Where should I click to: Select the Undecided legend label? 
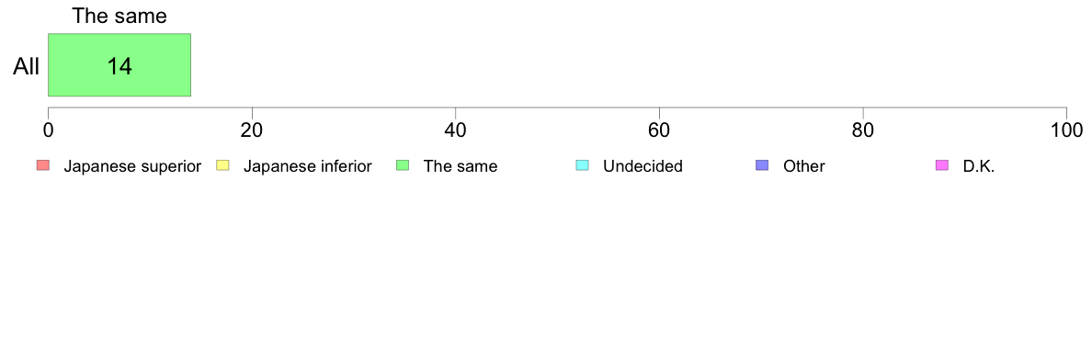pyautogui.click(x=643, y=166)
